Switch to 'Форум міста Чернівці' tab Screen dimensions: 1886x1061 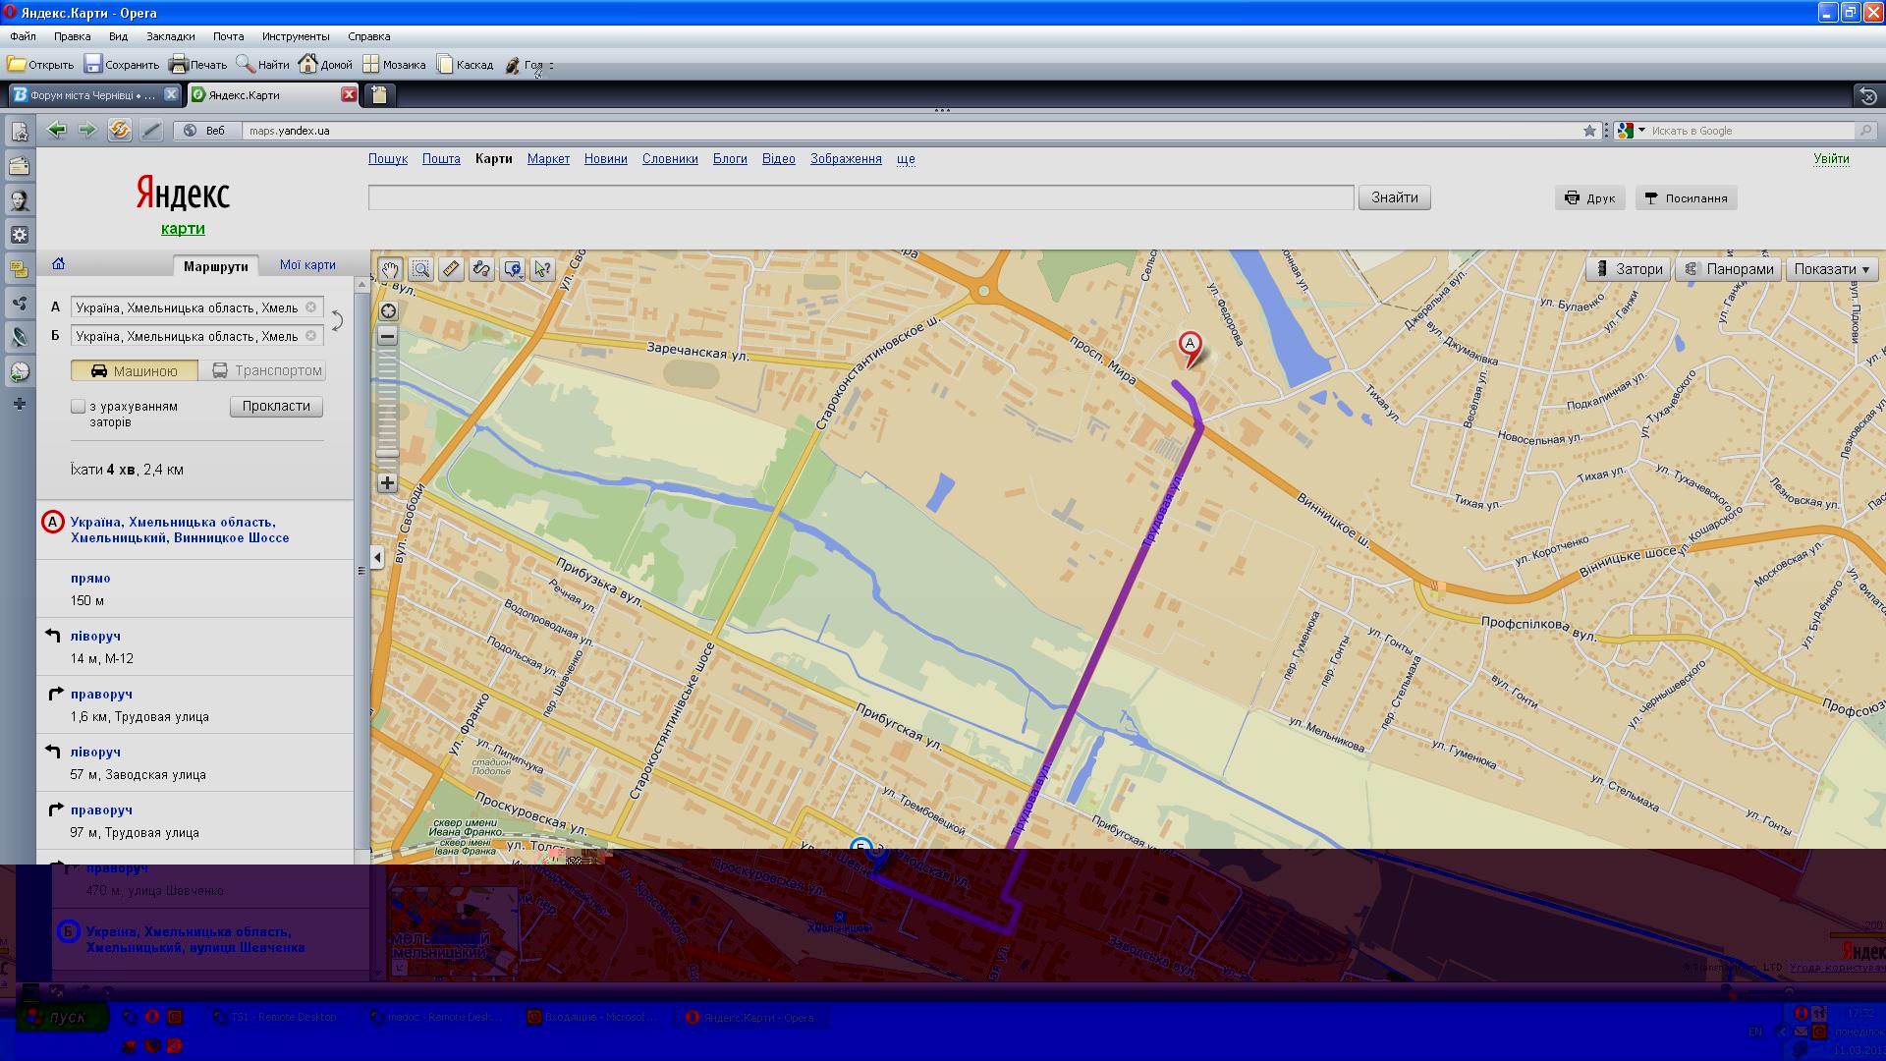point(95,95)
